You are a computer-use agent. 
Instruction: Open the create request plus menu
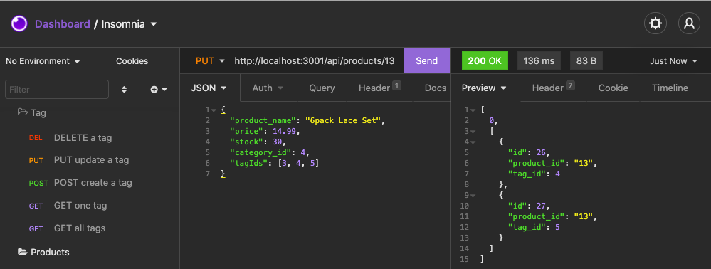159,90
